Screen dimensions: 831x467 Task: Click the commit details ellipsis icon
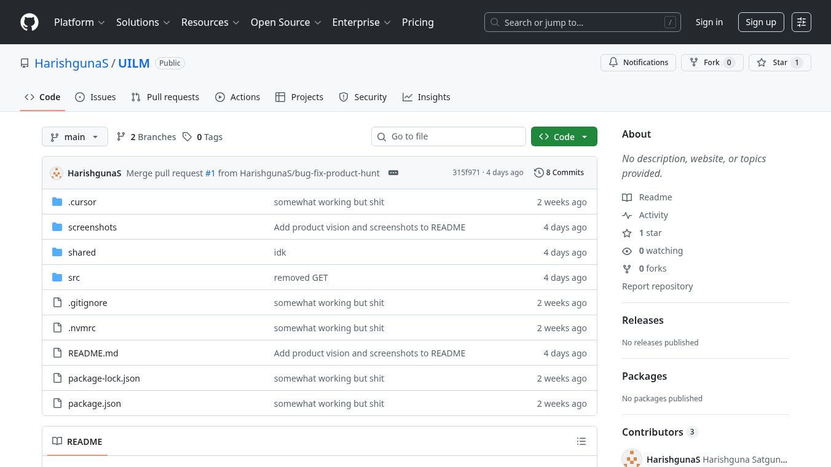click(393, 173)
